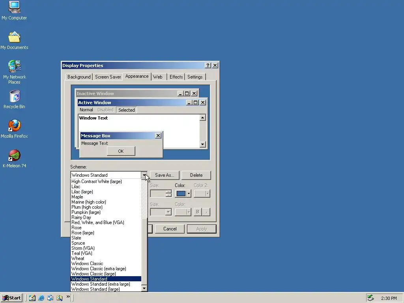Click the preview scrollbar down arrow

coord(203,144)
